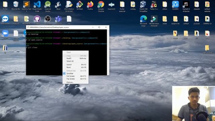The height and width of the screenshot is (121, 215).
Task: Choose Select All in the context menu
Action: click(76, 61)
